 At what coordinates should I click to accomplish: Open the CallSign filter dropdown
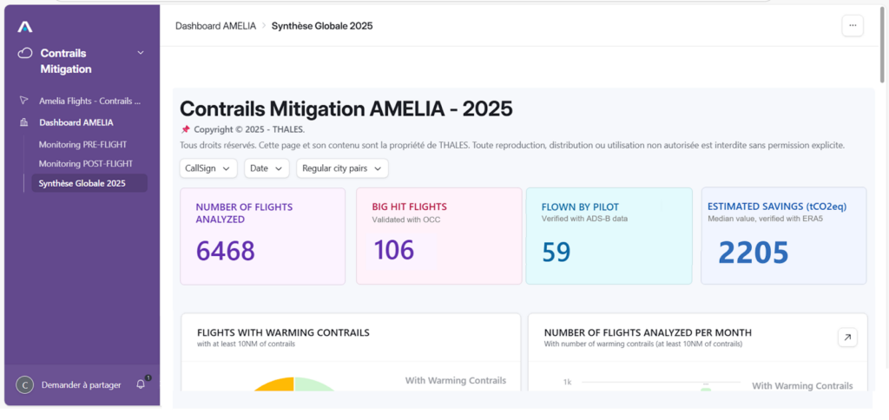(x=208, y=168)
